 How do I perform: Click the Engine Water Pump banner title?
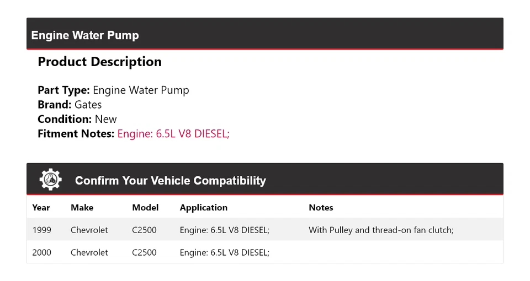[85, 35]
